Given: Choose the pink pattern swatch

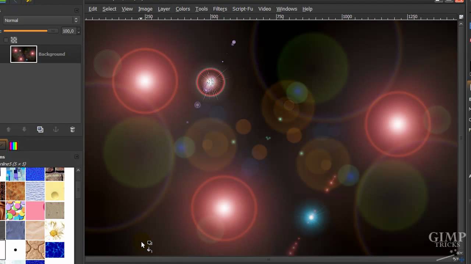Looking at the screenshot, I should coord(35,211).
